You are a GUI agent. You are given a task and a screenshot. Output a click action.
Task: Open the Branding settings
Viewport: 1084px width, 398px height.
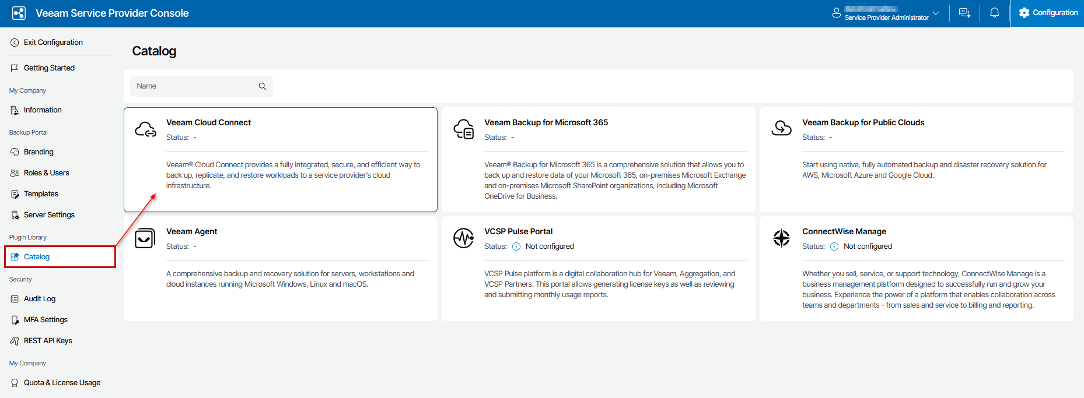[39, 152]
